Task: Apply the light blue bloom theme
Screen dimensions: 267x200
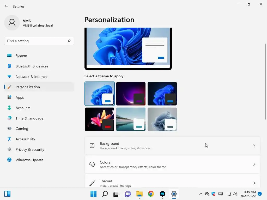Action: (100, 94)
